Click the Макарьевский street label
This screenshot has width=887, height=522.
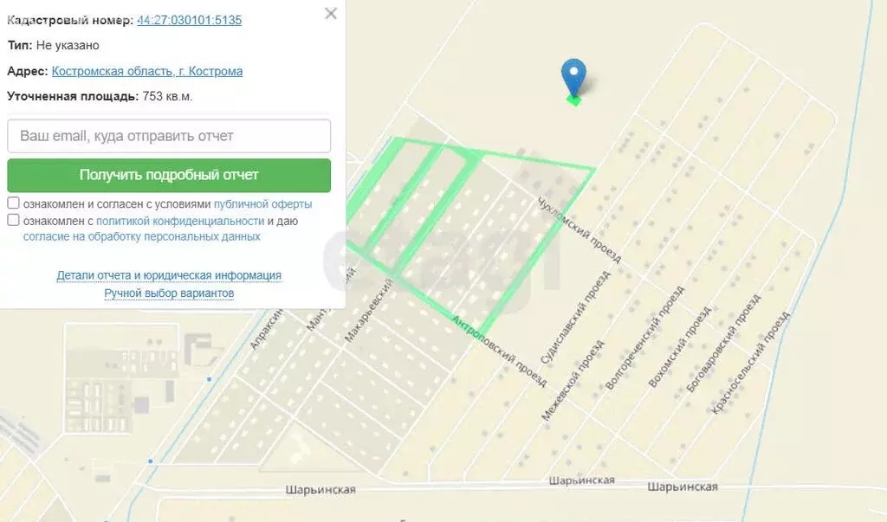[x=368, y=310]
